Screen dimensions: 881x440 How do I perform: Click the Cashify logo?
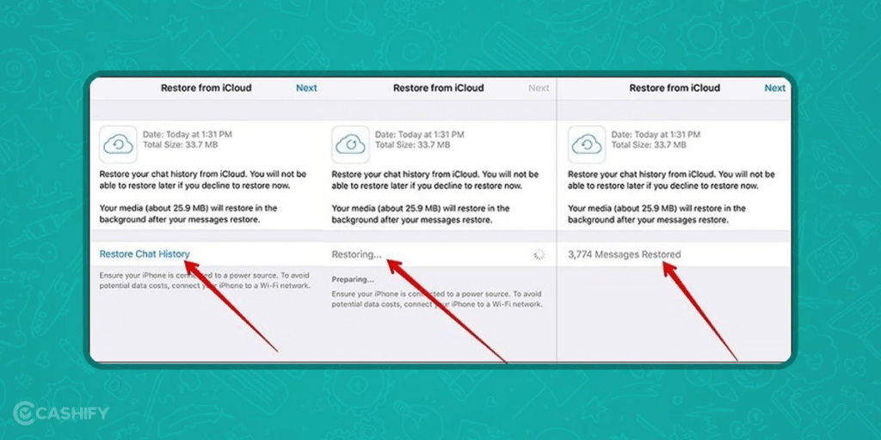click(x=61, y=413)
